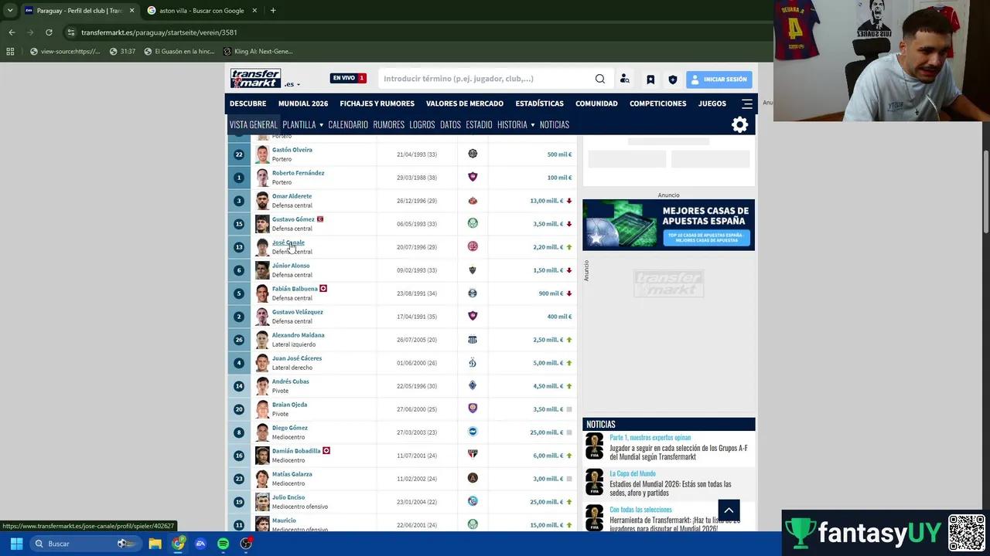The image size is (990, 556).
Task: Select the Vista General tab
Action: click(x=253, y=125)
